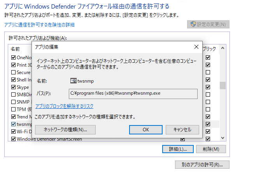Toggle the public checkbox on the twsnmp row
The height and width of the screenshot is (173, 254).
208,124
